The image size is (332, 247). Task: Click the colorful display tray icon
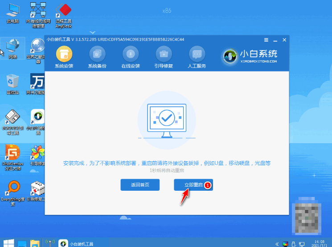coord(285,244)
